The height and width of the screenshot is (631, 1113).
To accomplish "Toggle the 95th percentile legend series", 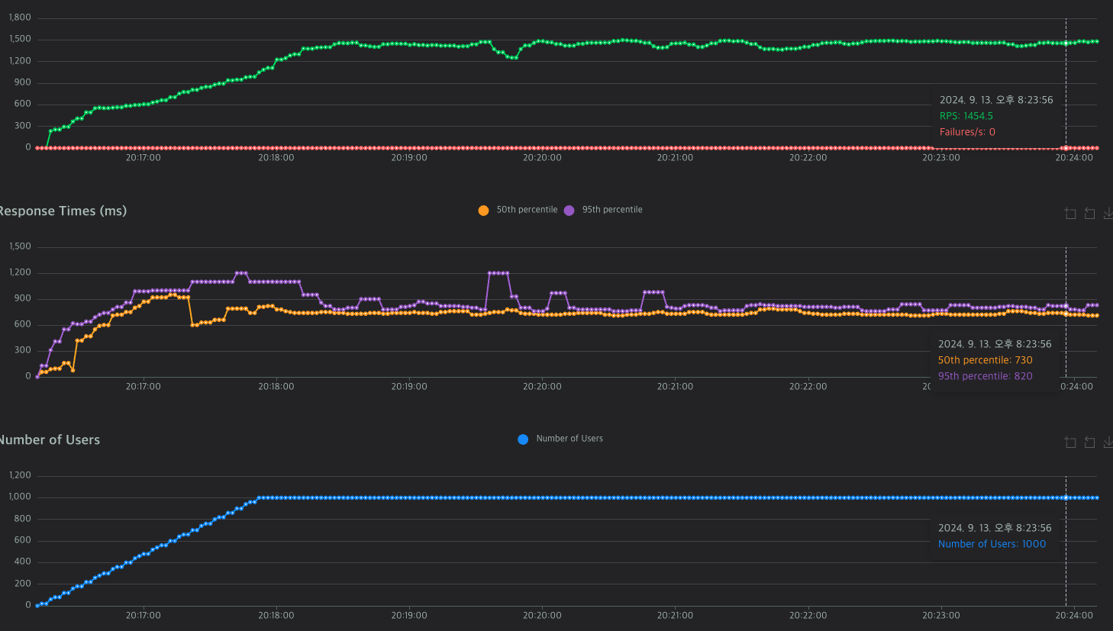I will [x=604, y=210].
